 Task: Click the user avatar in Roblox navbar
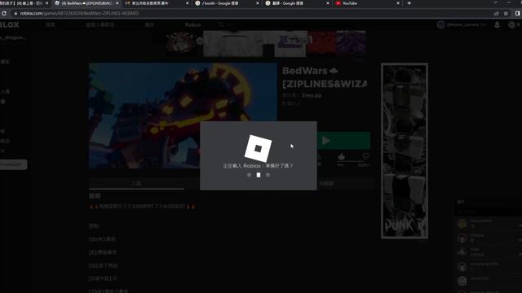440,24
